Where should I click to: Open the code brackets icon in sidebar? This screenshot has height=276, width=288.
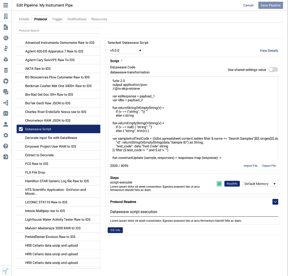click(5, 113)
